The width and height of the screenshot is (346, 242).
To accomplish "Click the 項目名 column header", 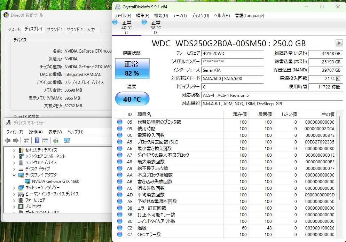I will (x=179, y=114).
